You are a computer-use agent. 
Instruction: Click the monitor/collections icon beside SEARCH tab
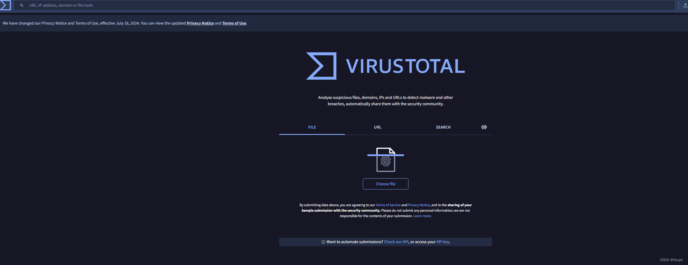484,127
